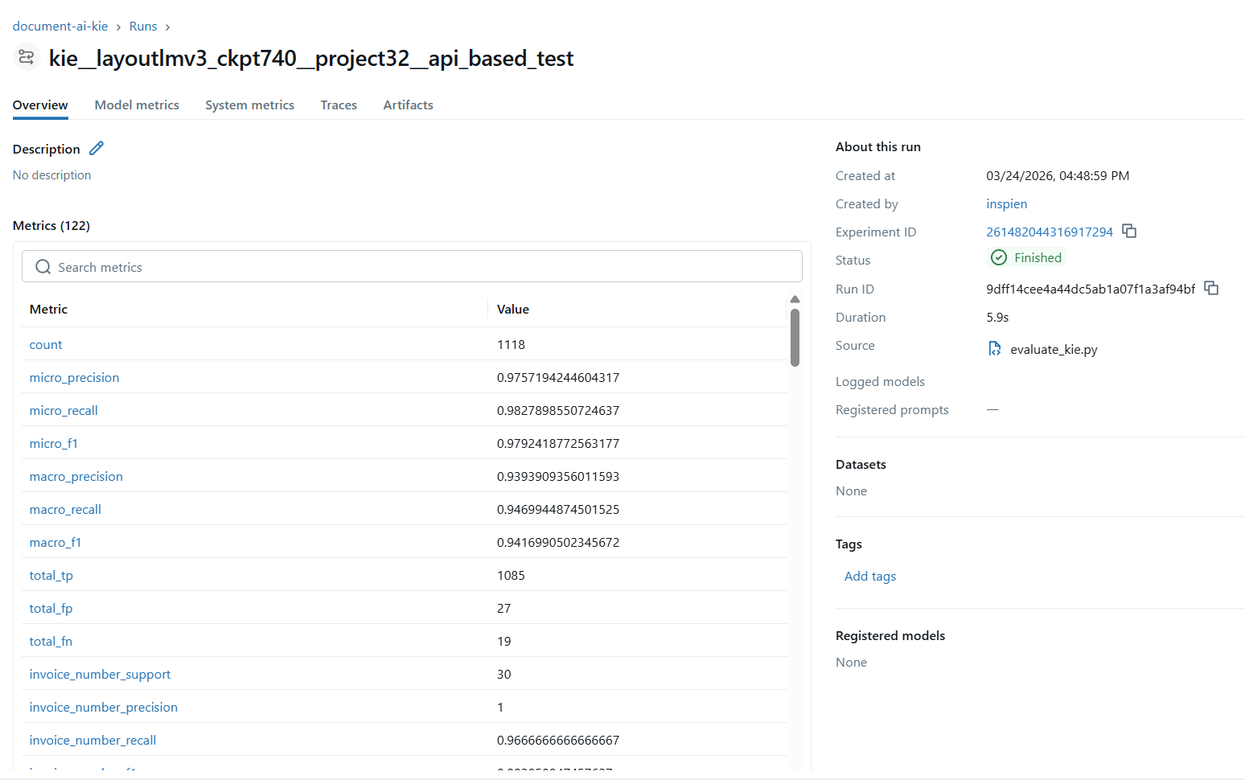Navigate to document-ai-kie breadcrumb link
The height and width of the screenshot is (780, 1245).
click(60, 27)
